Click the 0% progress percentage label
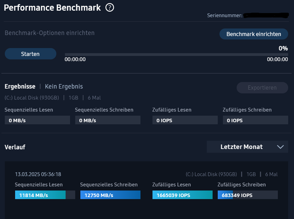 (x=283, y=48)
